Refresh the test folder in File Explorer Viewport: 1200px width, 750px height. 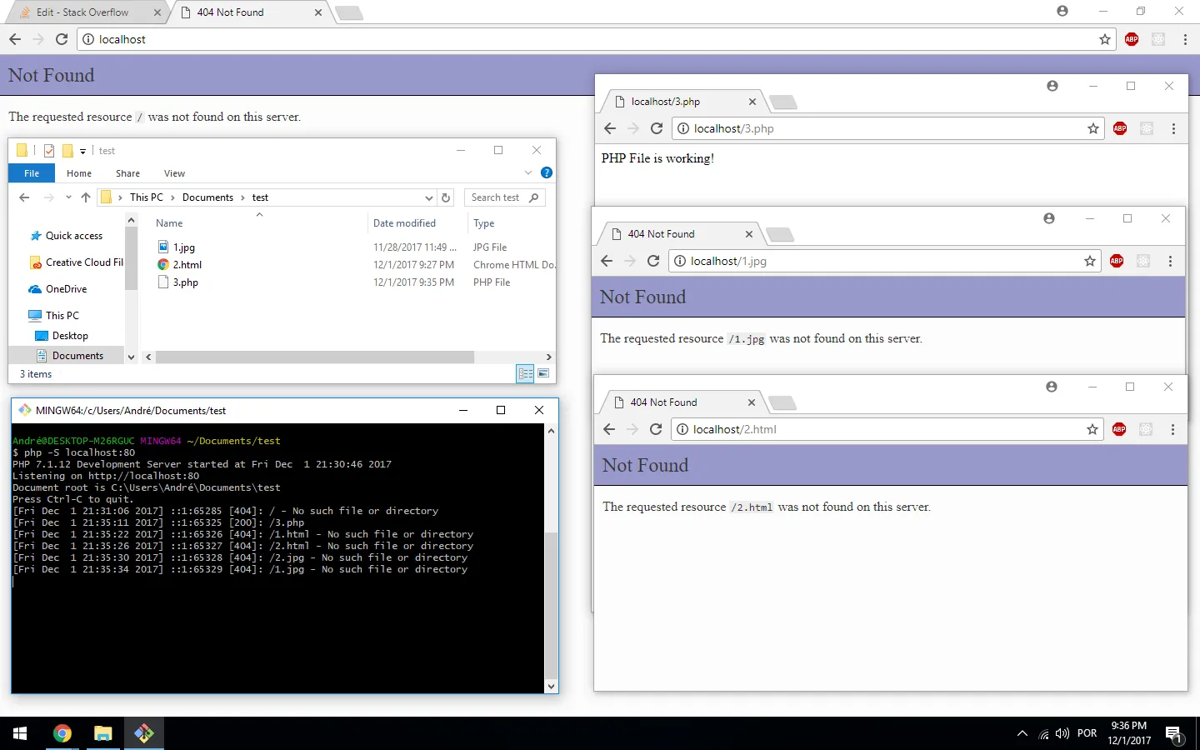446,197
